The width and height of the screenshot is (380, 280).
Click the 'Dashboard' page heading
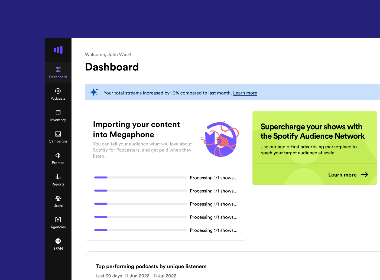112,67
